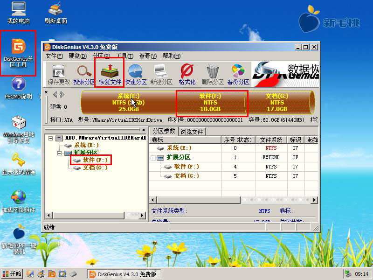The image size is (373, 280).
Task: Start 快速分区 from the toolbar
Action: click(x=136, y=75)
